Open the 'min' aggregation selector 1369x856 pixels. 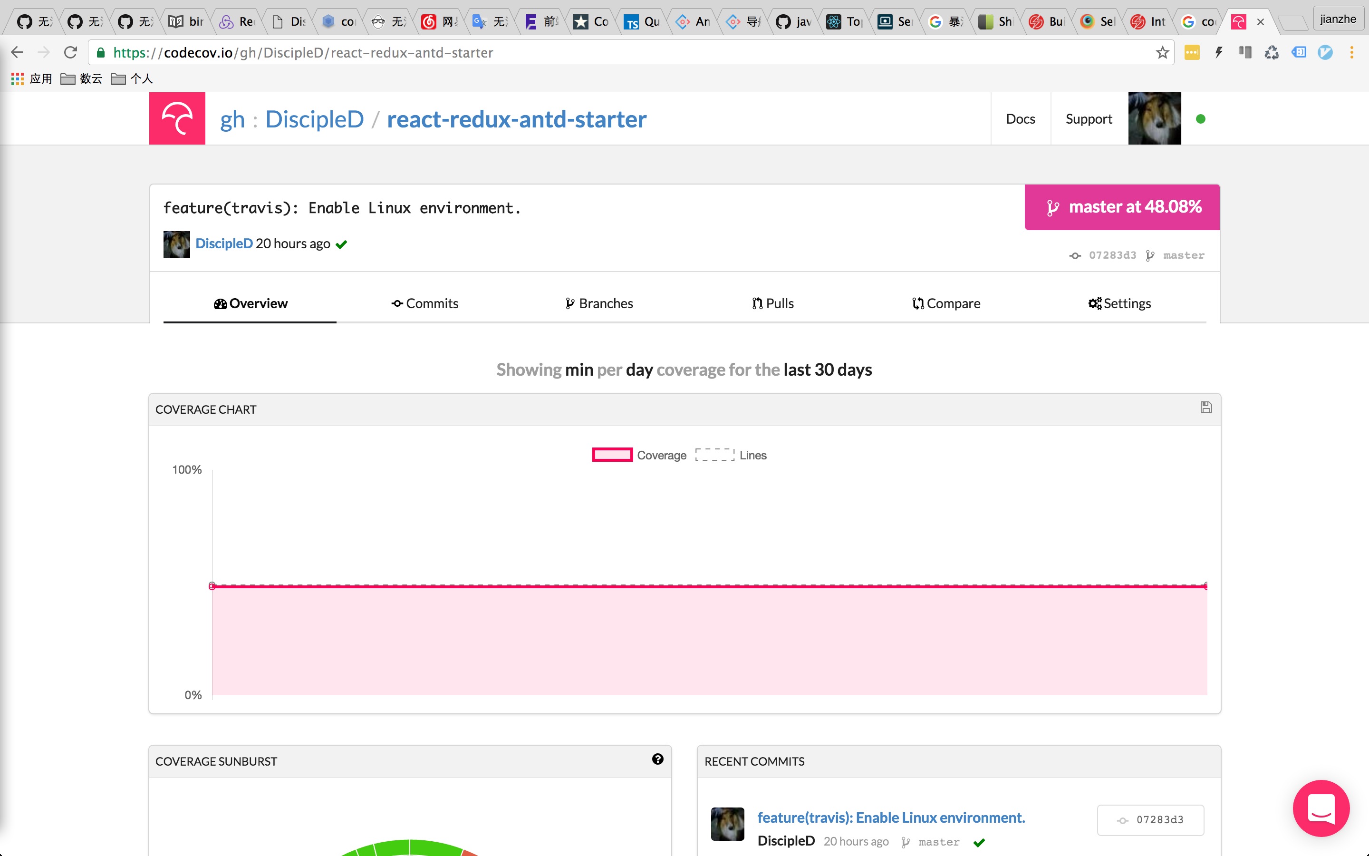[x=578, y=370]
